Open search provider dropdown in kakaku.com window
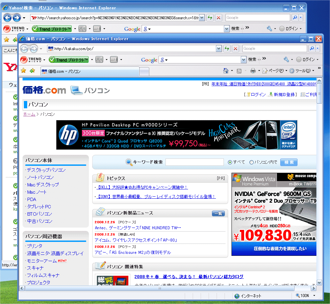 tap(318, 49)
